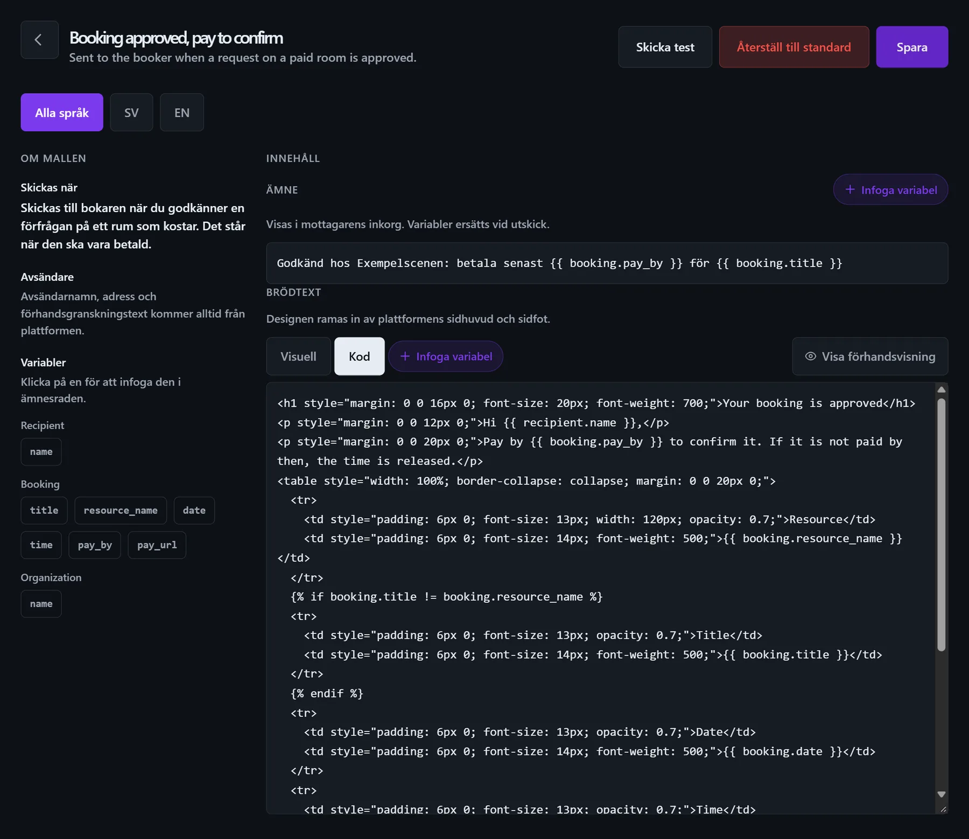969x839 pixels.
Task: Go back using the chevron arrow button
Action: click(39, 39)
